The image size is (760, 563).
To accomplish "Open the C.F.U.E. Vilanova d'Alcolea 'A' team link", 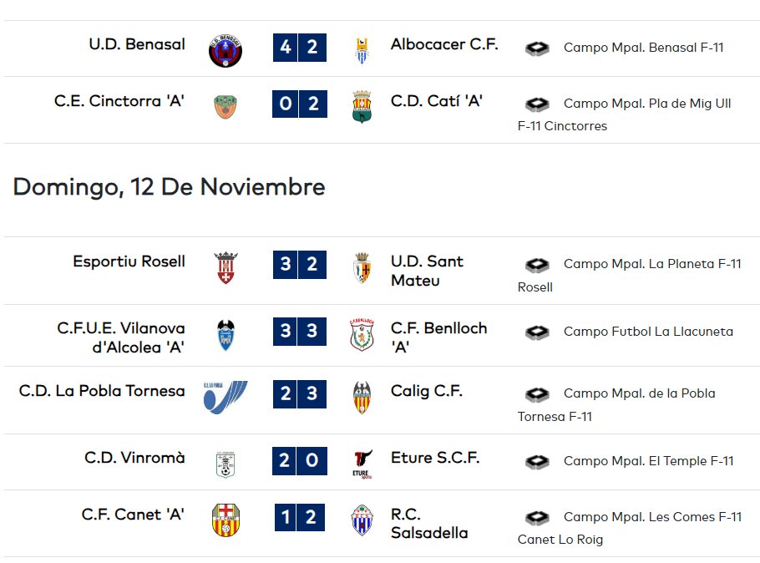I will pyautogui.click(x=121, y=337).
